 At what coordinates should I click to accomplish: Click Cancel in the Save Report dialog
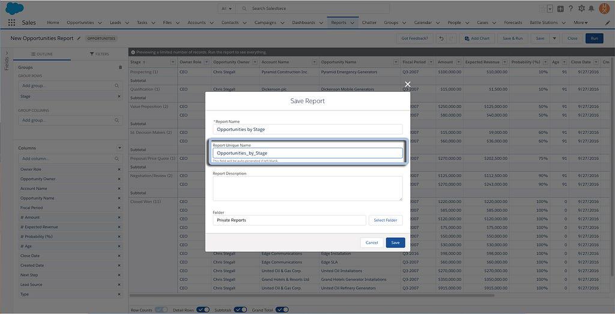pyautogui.click(x=372, y=243)
